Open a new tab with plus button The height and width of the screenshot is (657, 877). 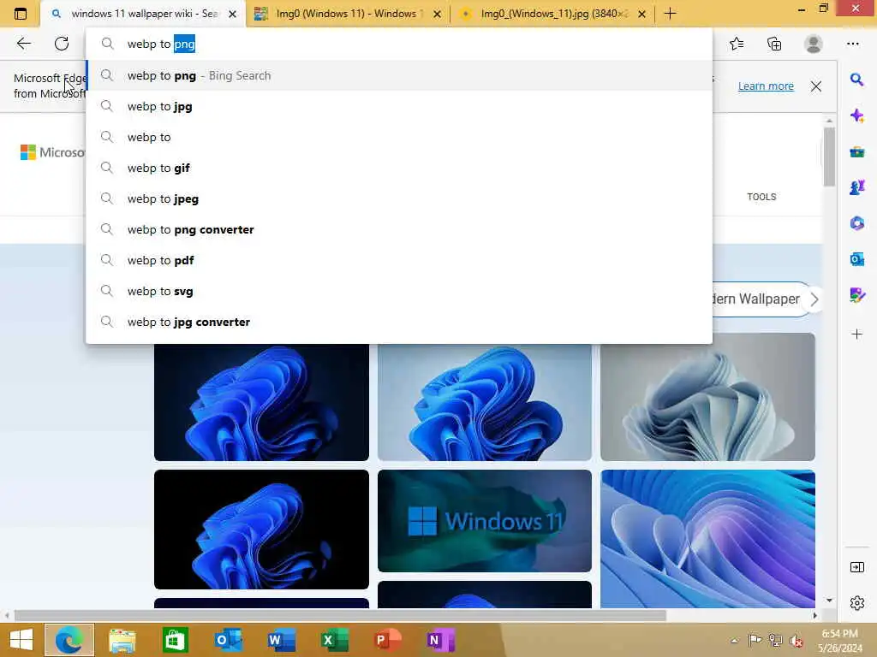[670, 14]
